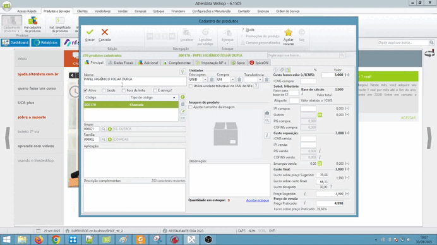Screen dimensions: 437x245
Task: Show product image info icon
Action: (267, 135)
